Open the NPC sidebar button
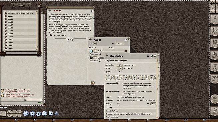This screenshot has width=218, height=122. pos(215,67)
